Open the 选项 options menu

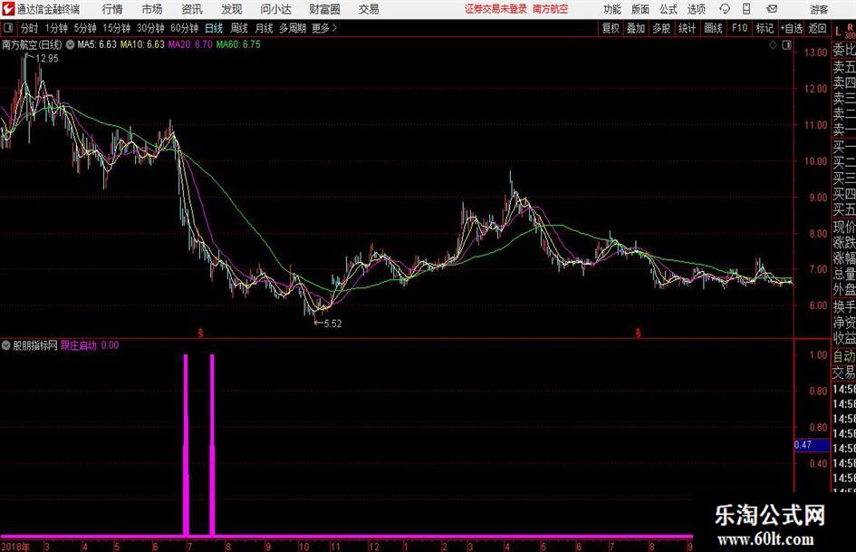click(x=697, y=9)
